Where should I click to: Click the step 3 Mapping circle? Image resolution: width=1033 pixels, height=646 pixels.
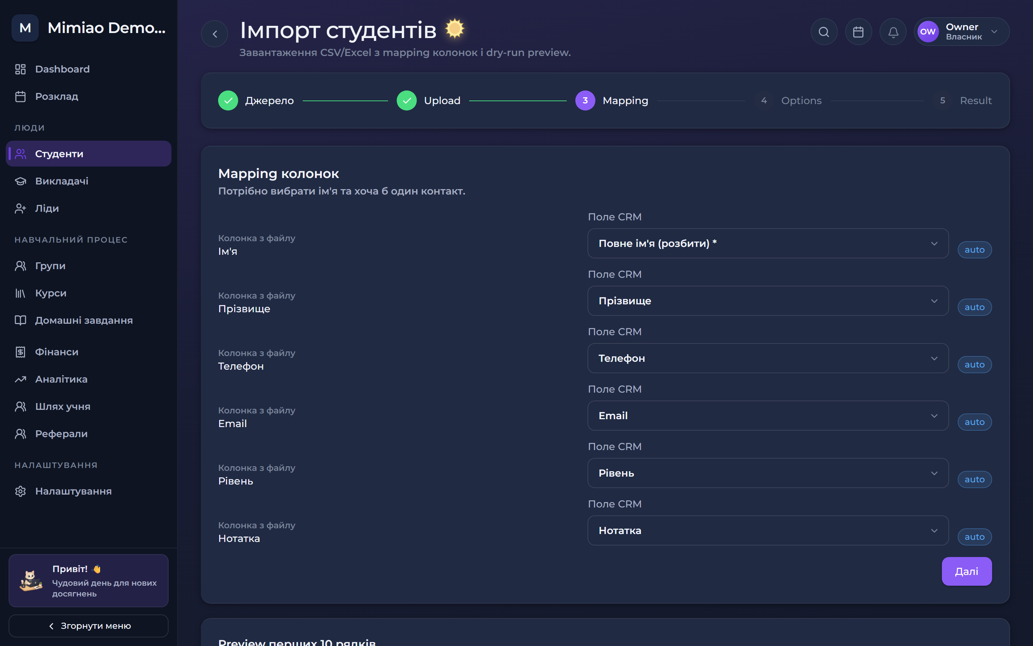pyautogui.click(x=585, y=100)
